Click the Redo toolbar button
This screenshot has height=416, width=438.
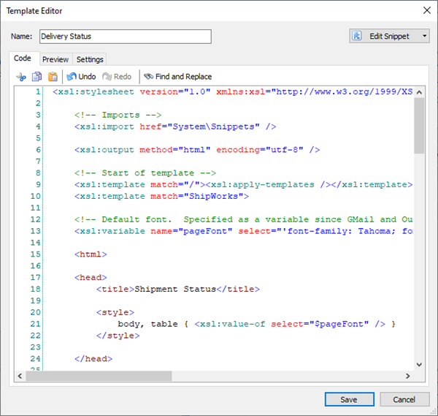pyautogui.click(x=117, y=77)
